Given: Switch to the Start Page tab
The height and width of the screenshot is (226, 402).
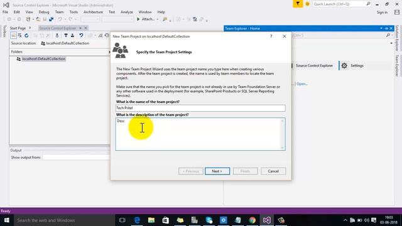Looking at the screenshot, I should pyautogui.click(x=18, y=28).
